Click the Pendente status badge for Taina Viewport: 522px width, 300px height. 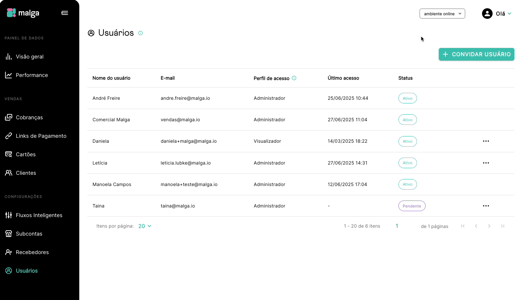point(412,206)
